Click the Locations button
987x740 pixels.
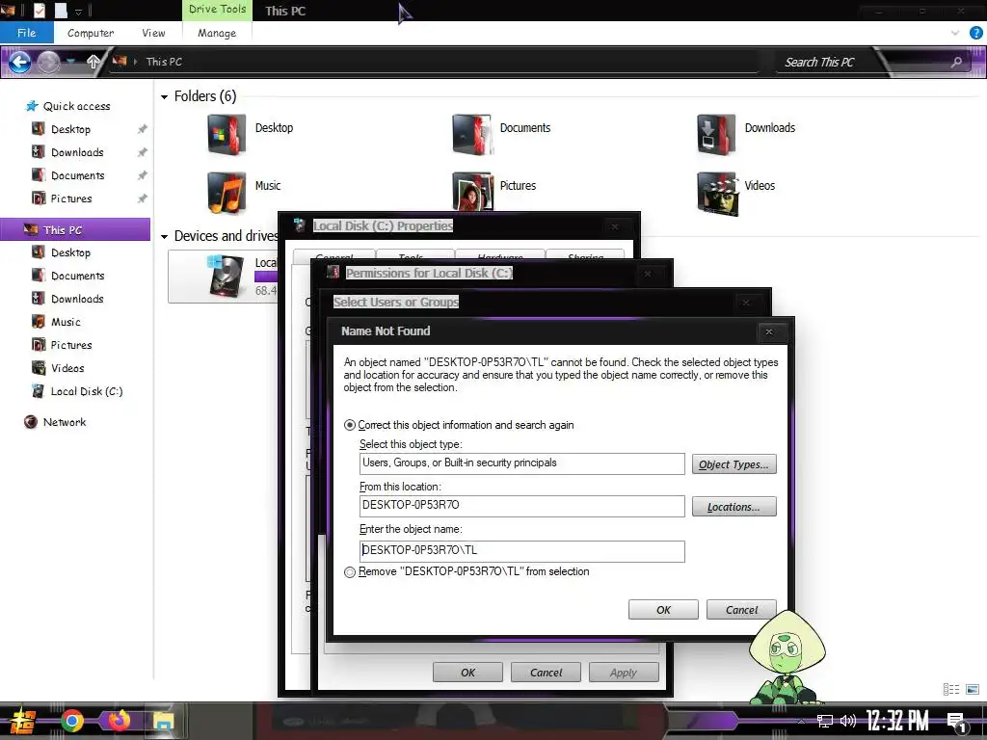(734, 507)
